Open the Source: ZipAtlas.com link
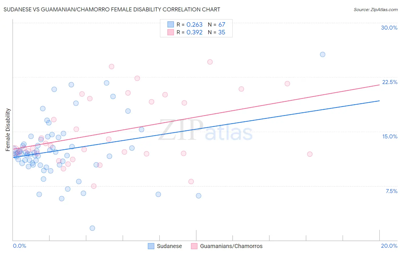Image resolution: width=401 pixels, height=254 pixels. click(x=376, y=9)
